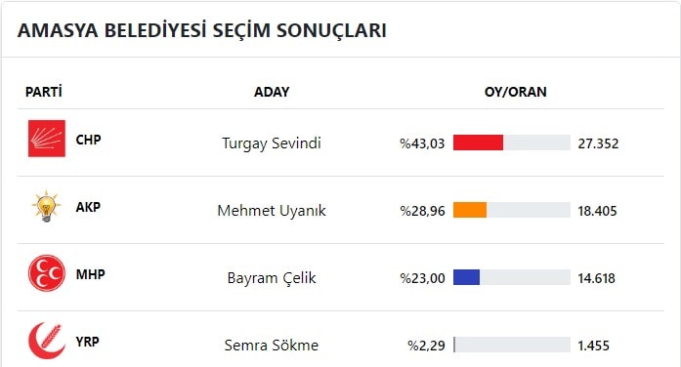Click the MHP three crescents logo
The height and width of the screenshot is (367, 681).
(47, 273)
